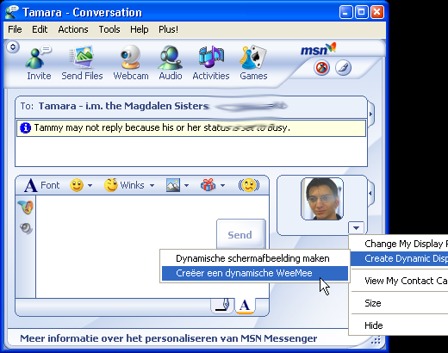Viewport: 448px width, 353px height.
Task: Select Change My Display Picture menu item
Action: coord(400,244)
